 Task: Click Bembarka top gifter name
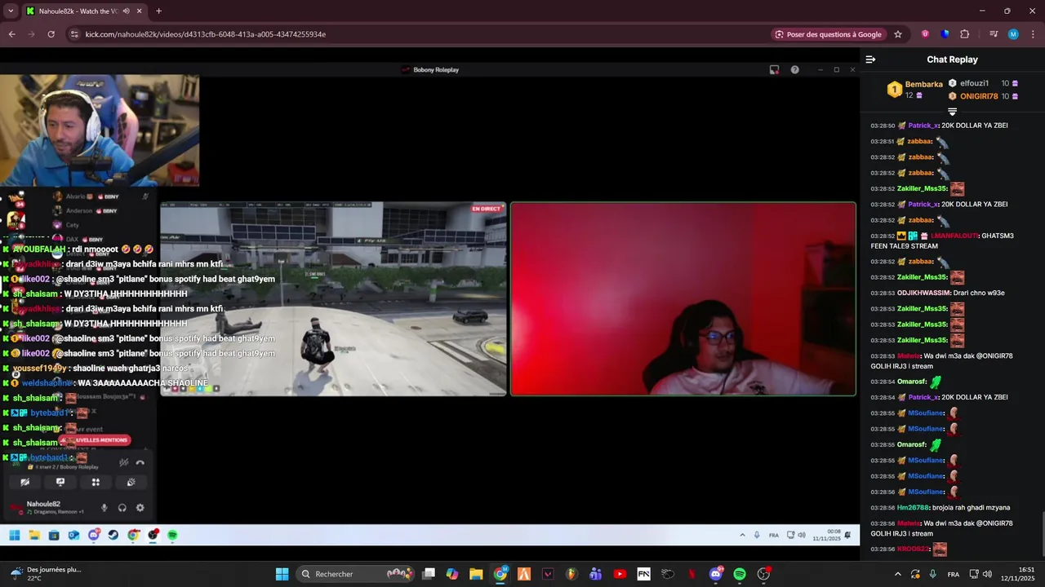pos(923,84)
